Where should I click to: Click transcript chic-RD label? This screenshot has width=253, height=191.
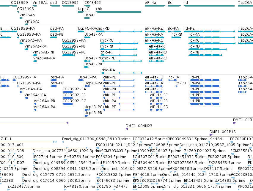[103, 29]
